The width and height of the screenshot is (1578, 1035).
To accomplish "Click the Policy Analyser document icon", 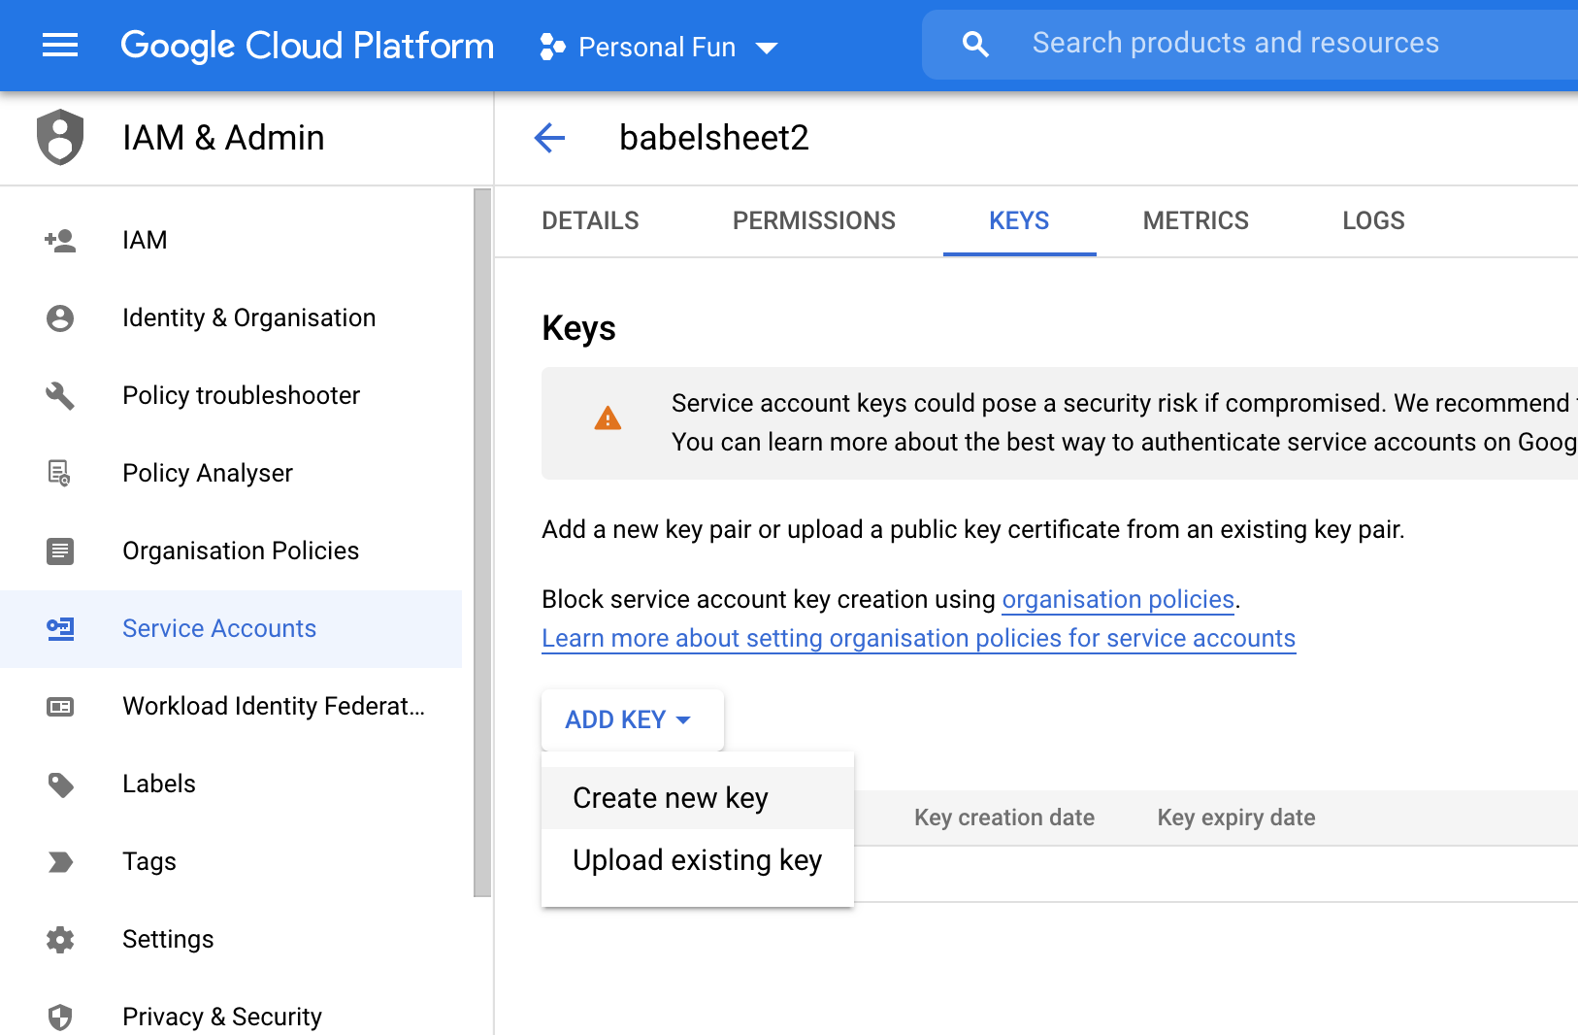I will (x=60, y=473).
